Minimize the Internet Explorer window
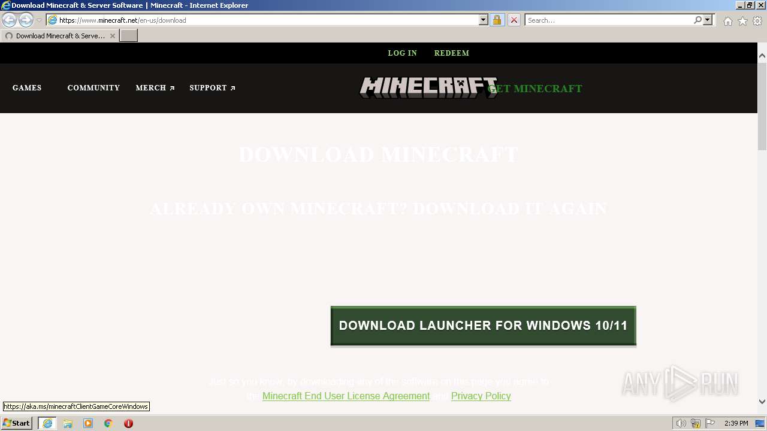This screenshot has width=767, height=431. [740, 5]
